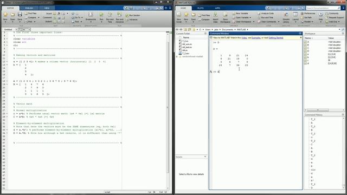Screen dimensions: 347x195
Task: Click the Layout icon
Action: 295,15
